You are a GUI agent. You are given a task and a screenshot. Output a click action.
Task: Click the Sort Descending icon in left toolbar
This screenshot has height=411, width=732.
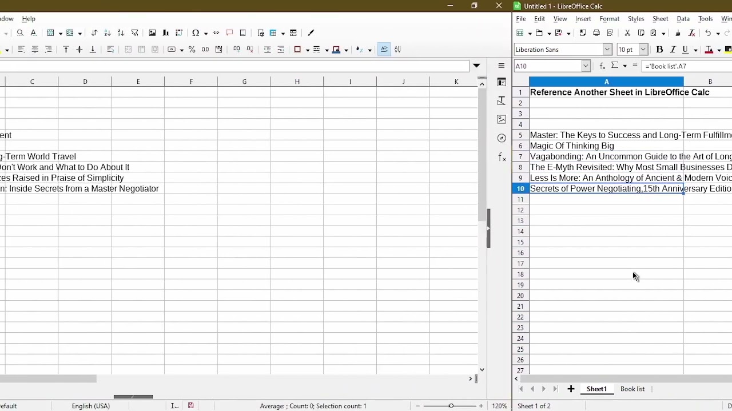pyautogui.click(x=121, y=33)
